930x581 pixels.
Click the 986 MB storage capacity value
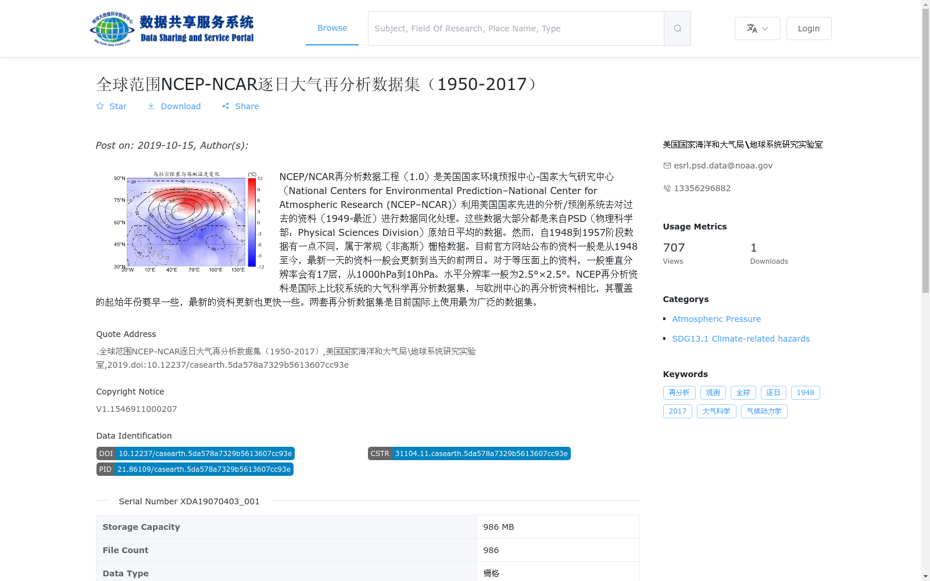click(x=499, y=527)
